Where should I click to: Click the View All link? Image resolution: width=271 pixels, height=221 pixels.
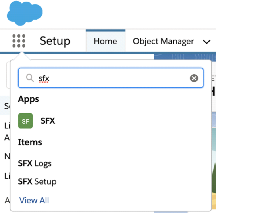(34, 200)
